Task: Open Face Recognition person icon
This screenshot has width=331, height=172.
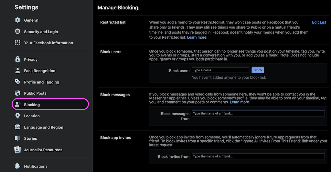Action: pyautogui.click(x=17, y=71)
